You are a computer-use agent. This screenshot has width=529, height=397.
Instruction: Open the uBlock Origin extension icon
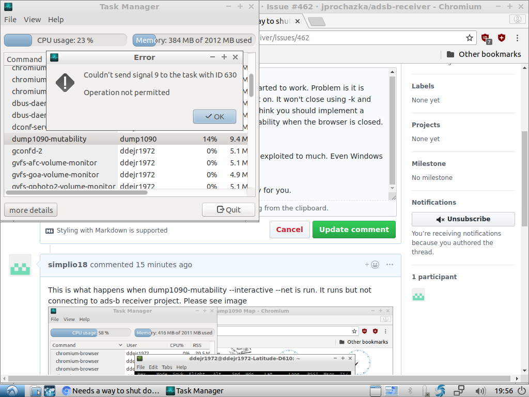pos(486,38)
